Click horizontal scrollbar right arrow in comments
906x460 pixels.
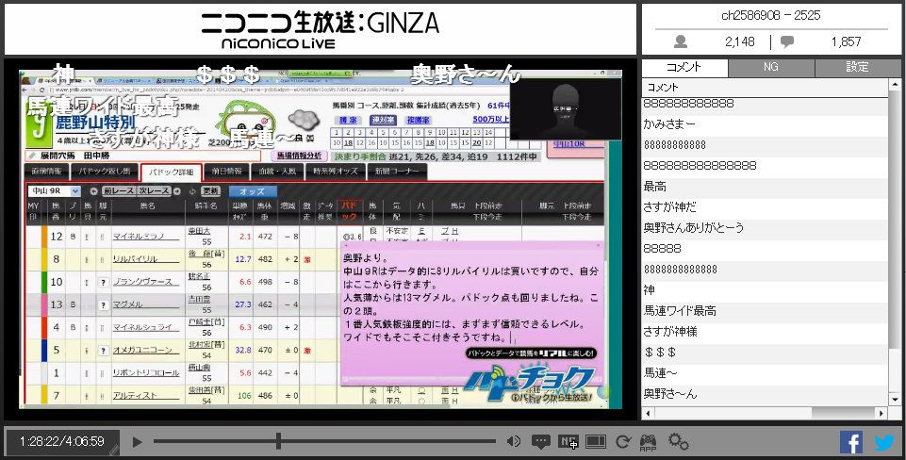pos(881,413)
